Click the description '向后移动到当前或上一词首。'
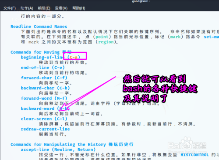Image resolution: width=219 pixels, height=160 pixels. (x=71, y=114)
